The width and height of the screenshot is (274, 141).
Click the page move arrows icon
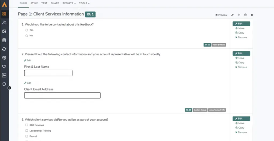point(239,15)
